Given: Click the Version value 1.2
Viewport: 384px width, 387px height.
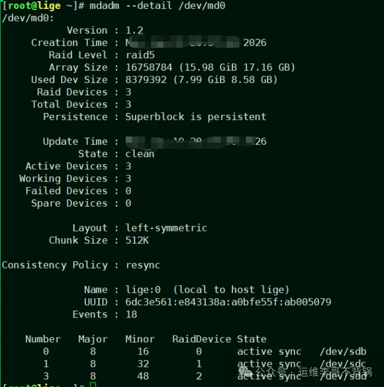Looking at the screenshot, I should click(x=134, y=30).
